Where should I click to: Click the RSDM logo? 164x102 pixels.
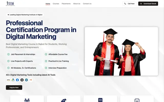click(10, 4)
